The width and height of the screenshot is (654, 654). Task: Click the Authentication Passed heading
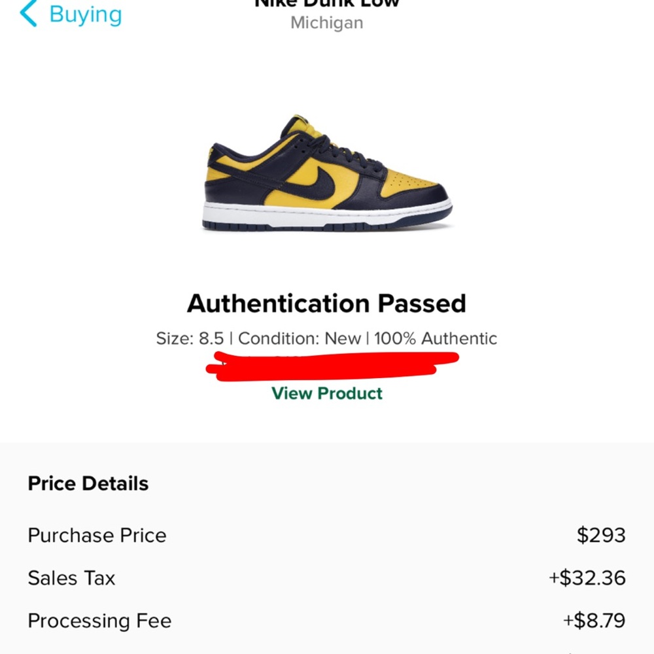pos(326,303)
